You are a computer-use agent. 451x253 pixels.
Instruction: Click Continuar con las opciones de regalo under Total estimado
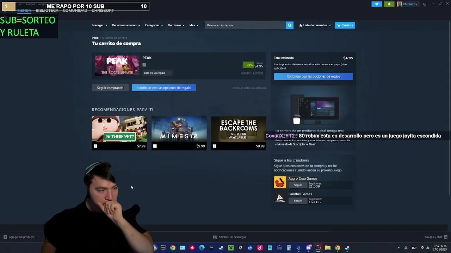pyautogui.click(x=313, y=76)
